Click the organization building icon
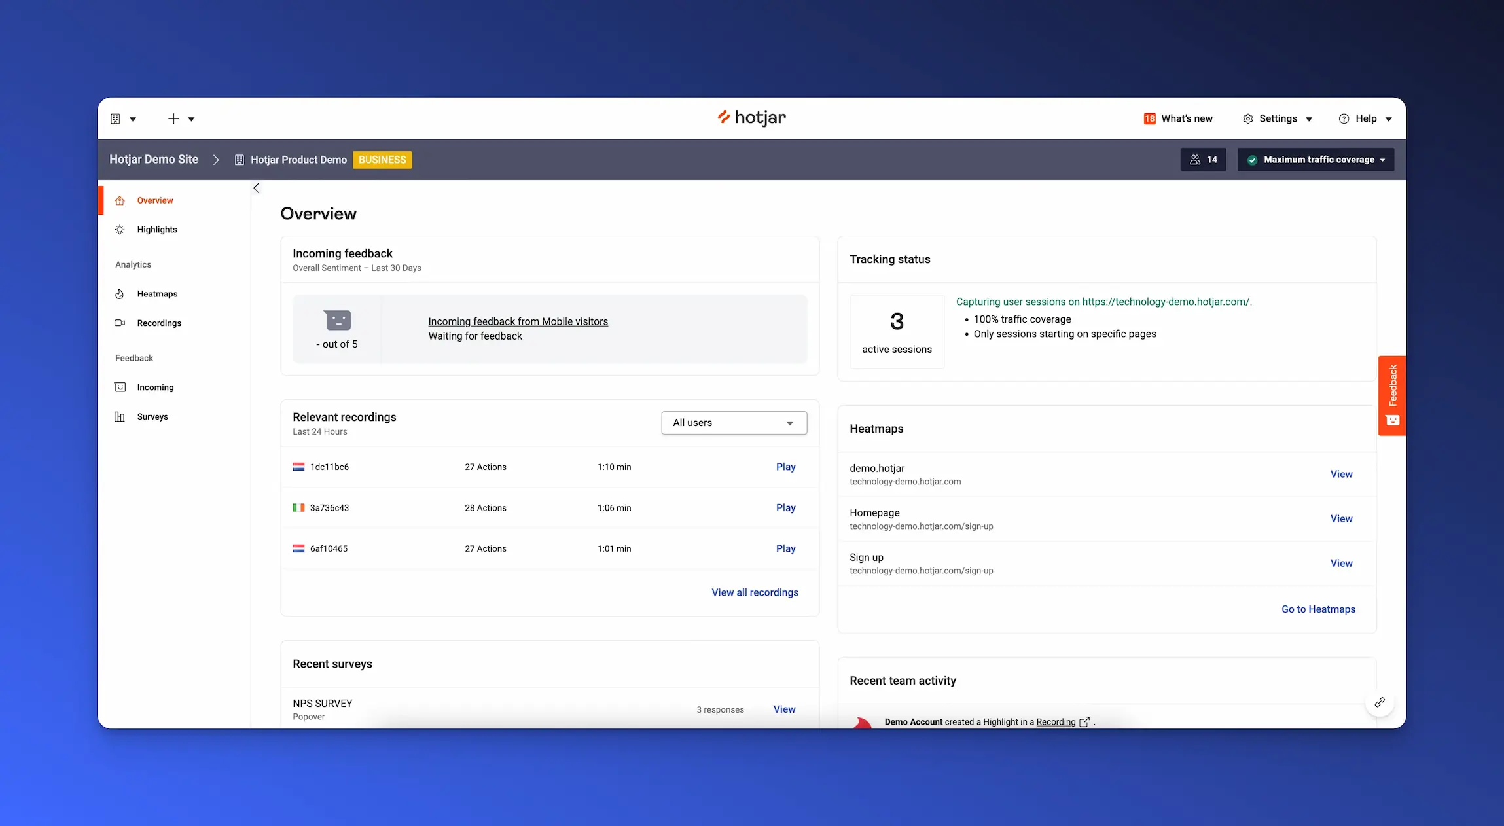 (x=116, y=118)
